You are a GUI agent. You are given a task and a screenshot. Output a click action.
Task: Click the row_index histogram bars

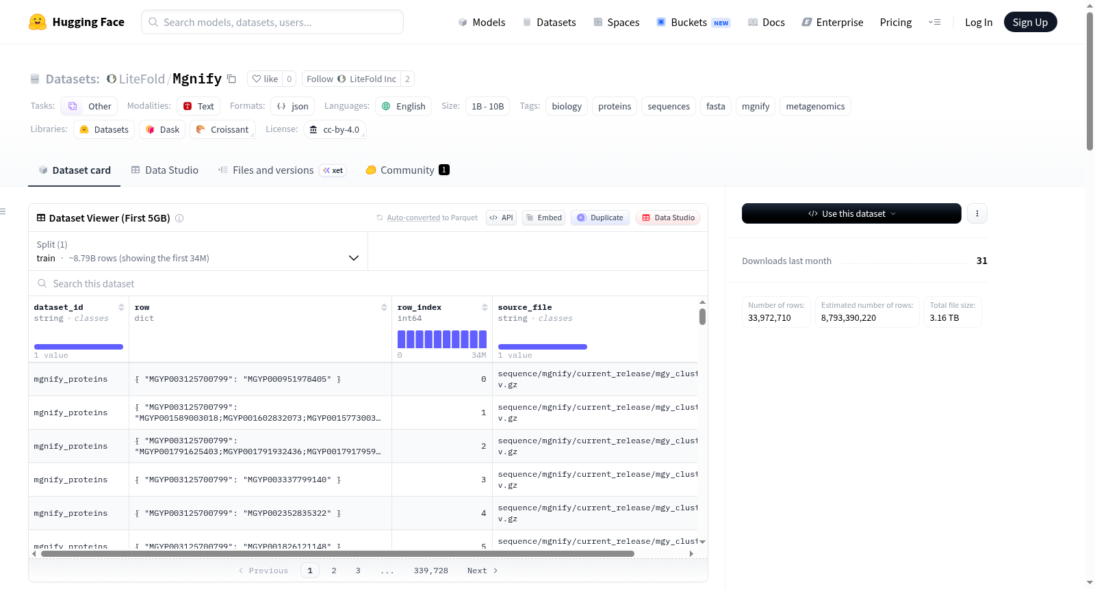pyautogui.click(x=442, y=339)
